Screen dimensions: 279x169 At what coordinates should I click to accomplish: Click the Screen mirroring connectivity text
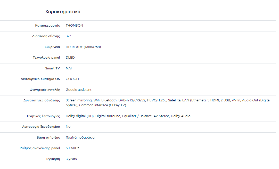[x=79, y=100]
